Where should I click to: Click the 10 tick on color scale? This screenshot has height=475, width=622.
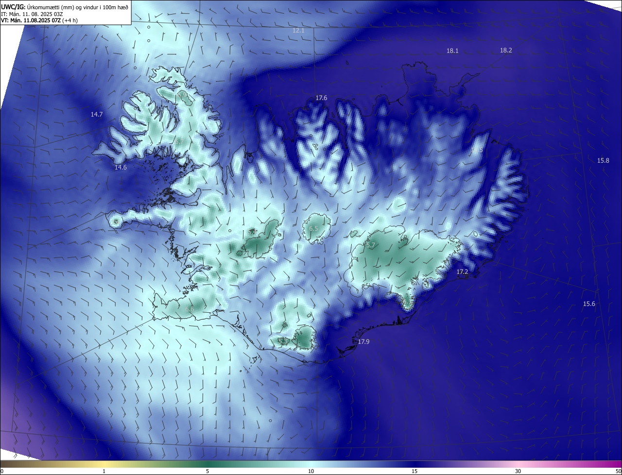click(311, 471)
